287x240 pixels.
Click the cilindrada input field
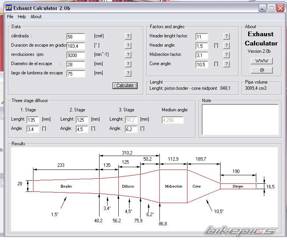(x=75, y=37)
